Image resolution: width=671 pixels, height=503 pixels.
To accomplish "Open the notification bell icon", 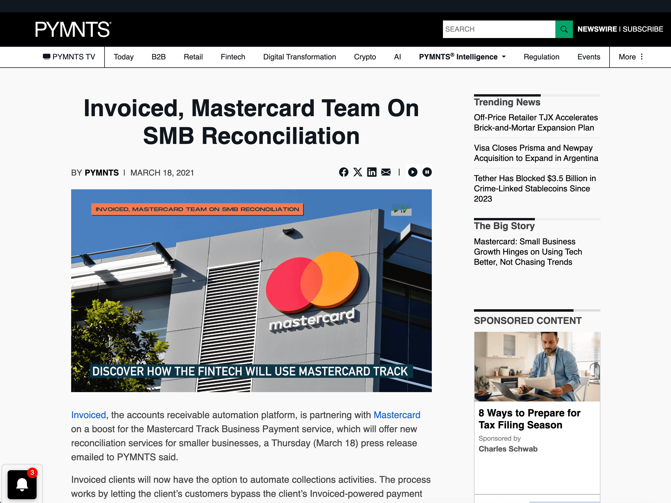I will click(x=22, y=484).
